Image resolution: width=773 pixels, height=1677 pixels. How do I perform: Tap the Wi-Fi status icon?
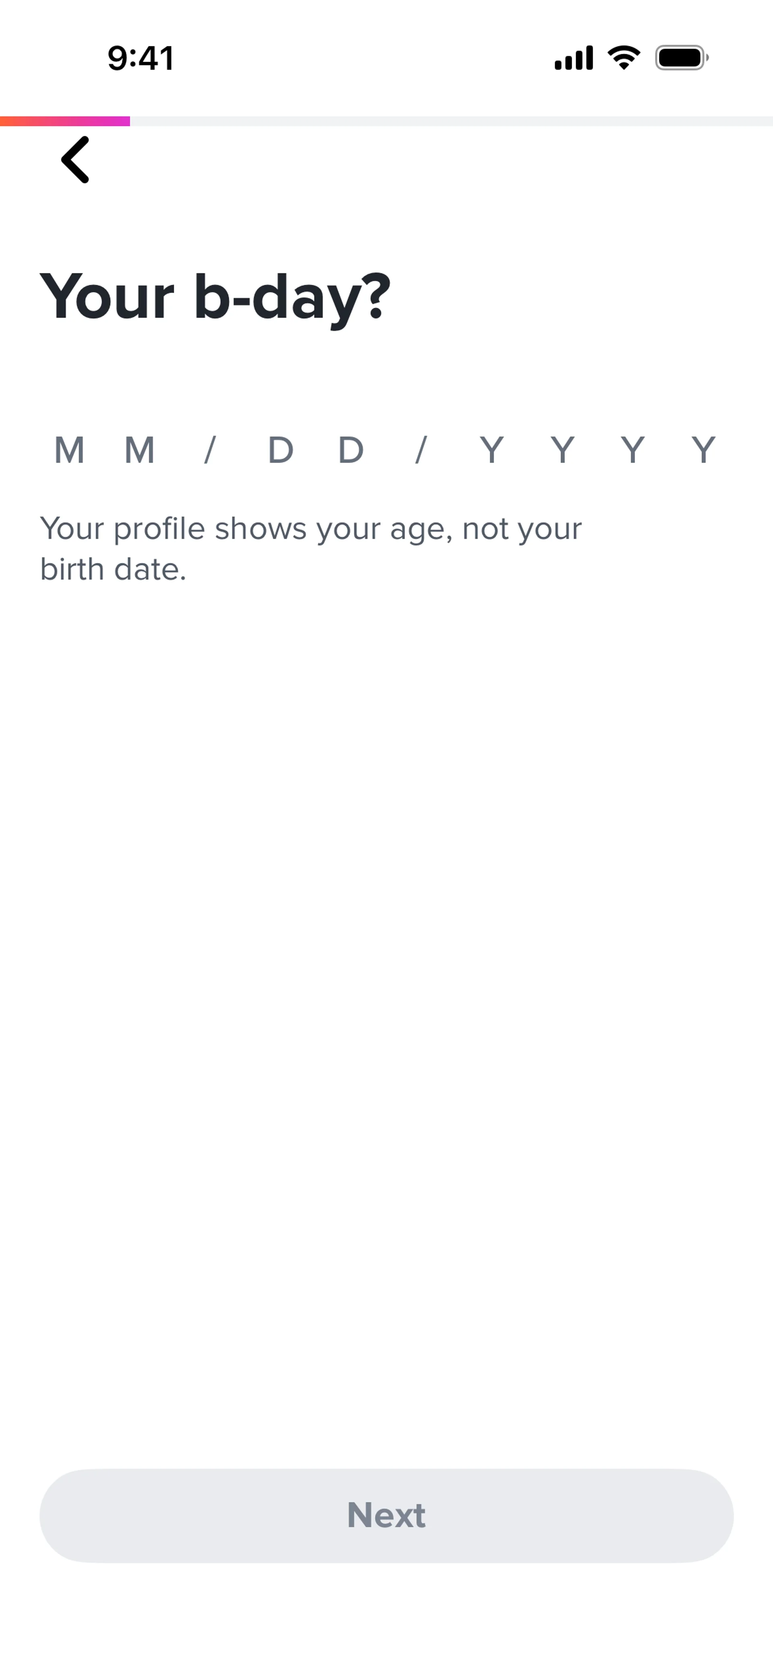623,58
